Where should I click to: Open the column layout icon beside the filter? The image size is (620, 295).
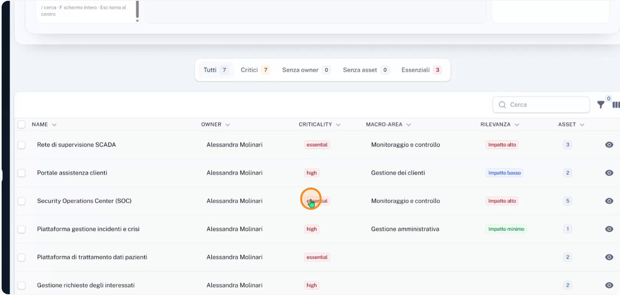coord(616,105)
